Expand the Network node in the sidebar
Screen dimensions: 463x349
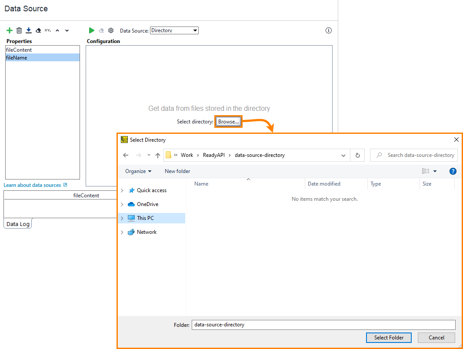click(122, 232)
